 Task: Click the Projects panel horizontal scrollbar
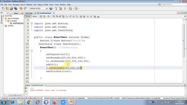tap(15, 95)
